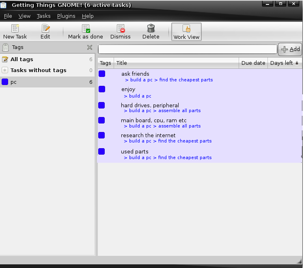Toggle the Work View button
The width and height of the screenshot is (304, 268).
(x=186, y=32)
